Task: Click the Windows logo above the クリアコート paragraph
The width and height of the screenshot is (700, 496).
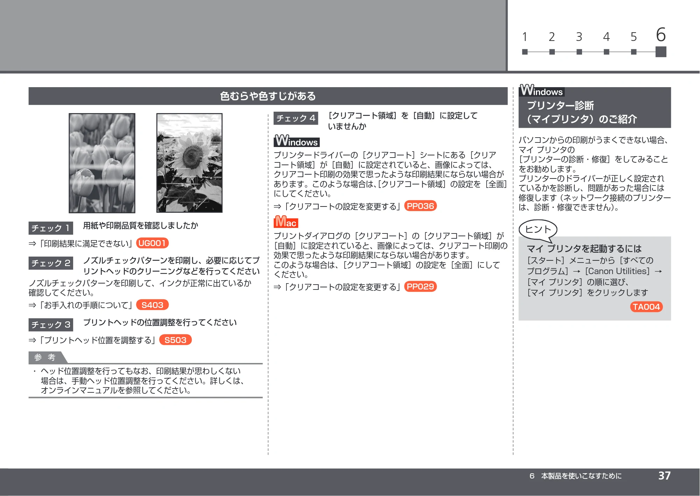Action: click(x=296, y=141)
